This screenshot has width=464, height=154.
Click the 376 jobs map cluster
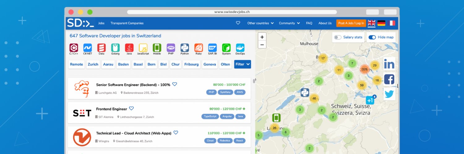coord(365,69)
